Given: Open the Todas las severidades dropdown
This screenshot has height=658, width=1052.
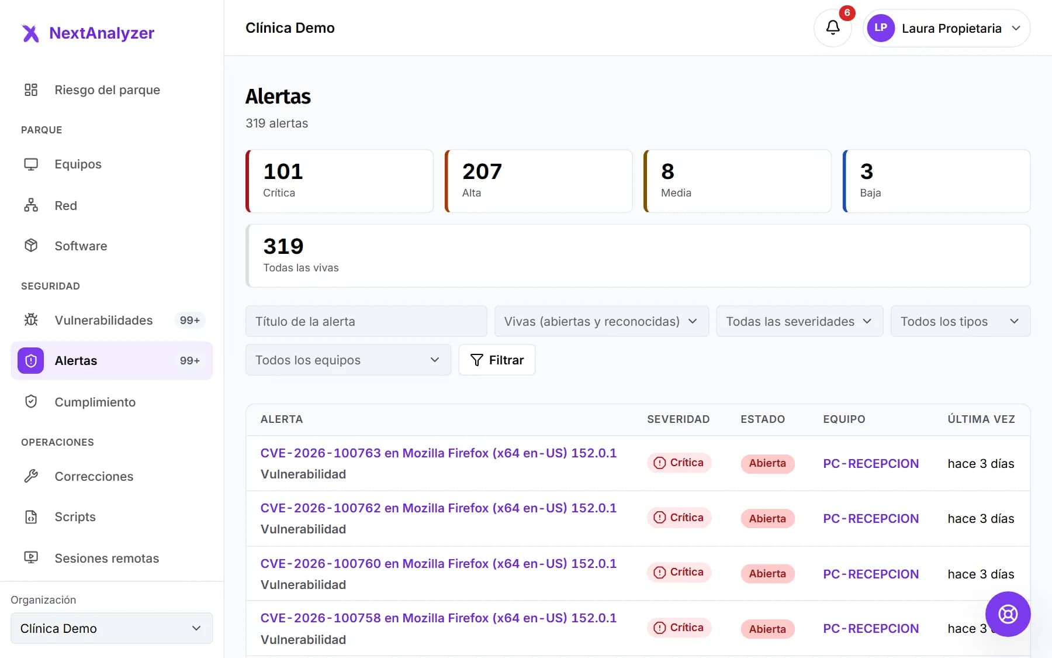Looking at the screenshot, I should tap(800, 321).
